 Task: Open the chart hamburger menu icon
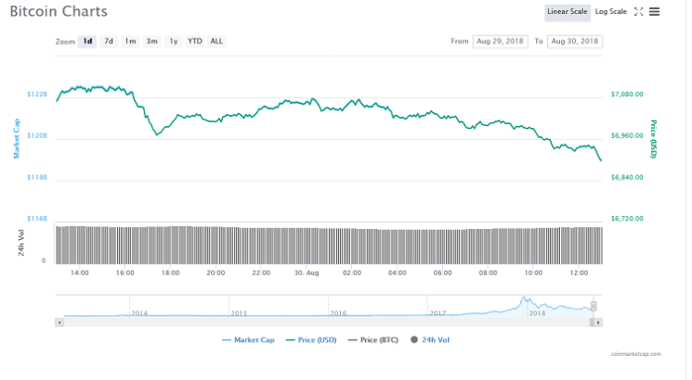(x=655, y=12)
